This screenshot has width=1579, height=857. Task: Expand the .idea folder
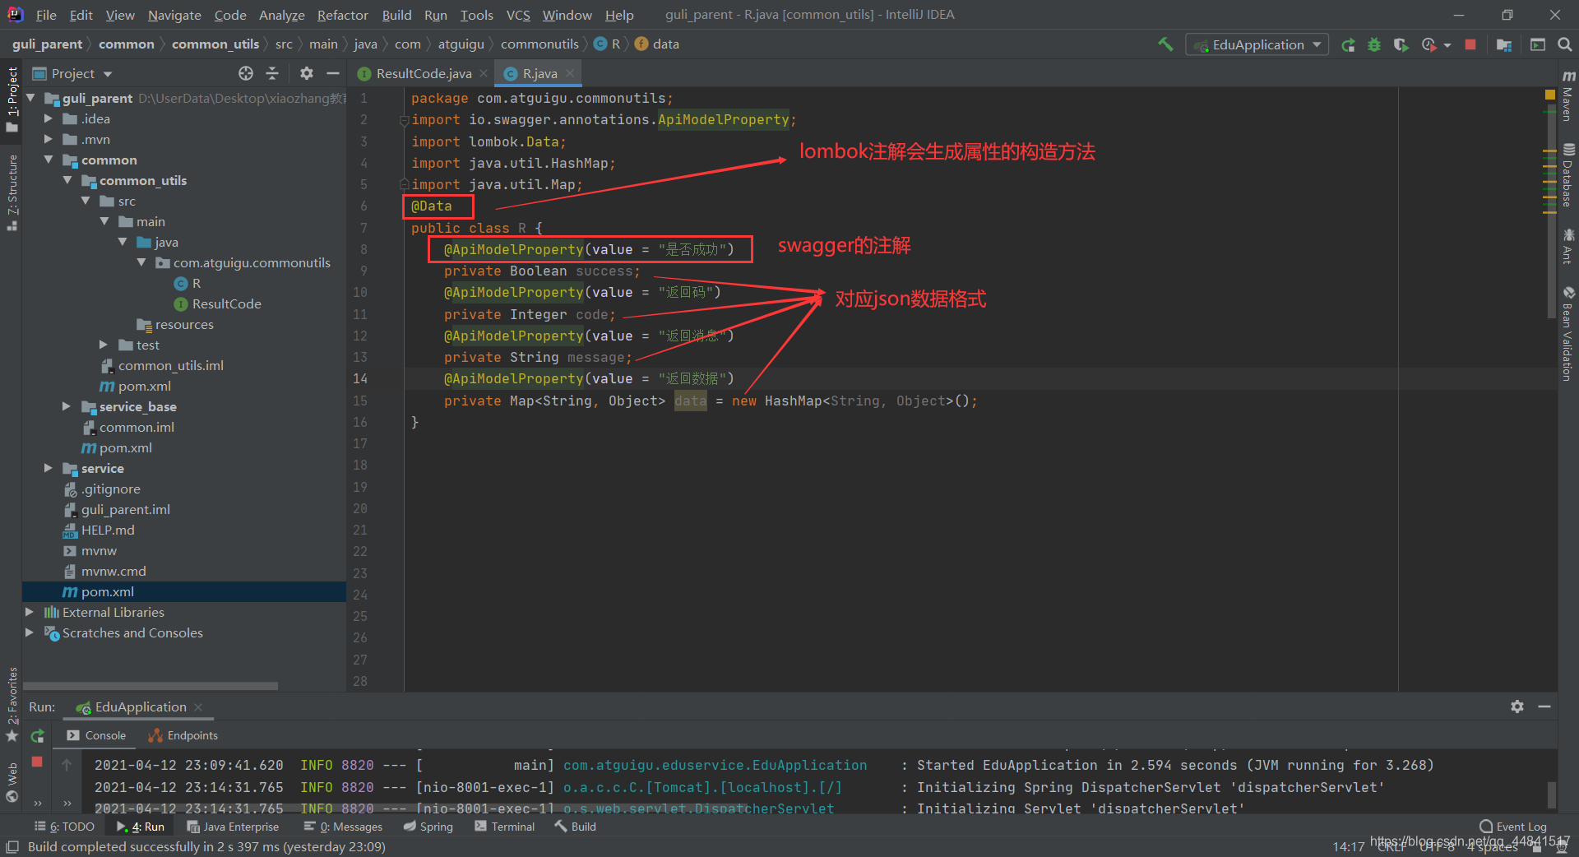coord(49,118)
